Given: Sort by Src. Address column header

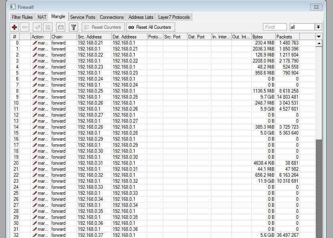Looking at the screenshot, I should pos(94,37).
